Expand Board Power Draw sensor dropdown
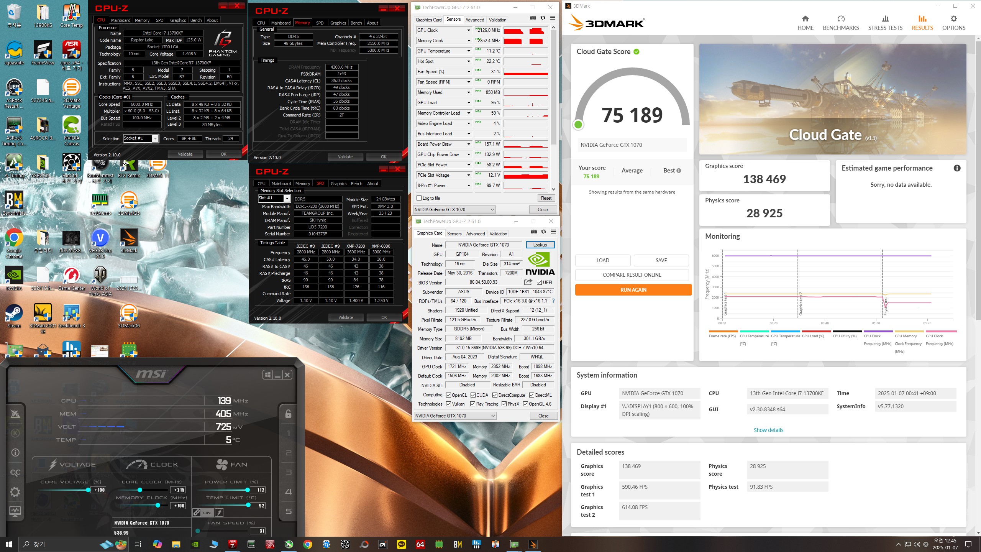Image resolution: width=981 pixels, height=552 pixels. tap(469, 144)
